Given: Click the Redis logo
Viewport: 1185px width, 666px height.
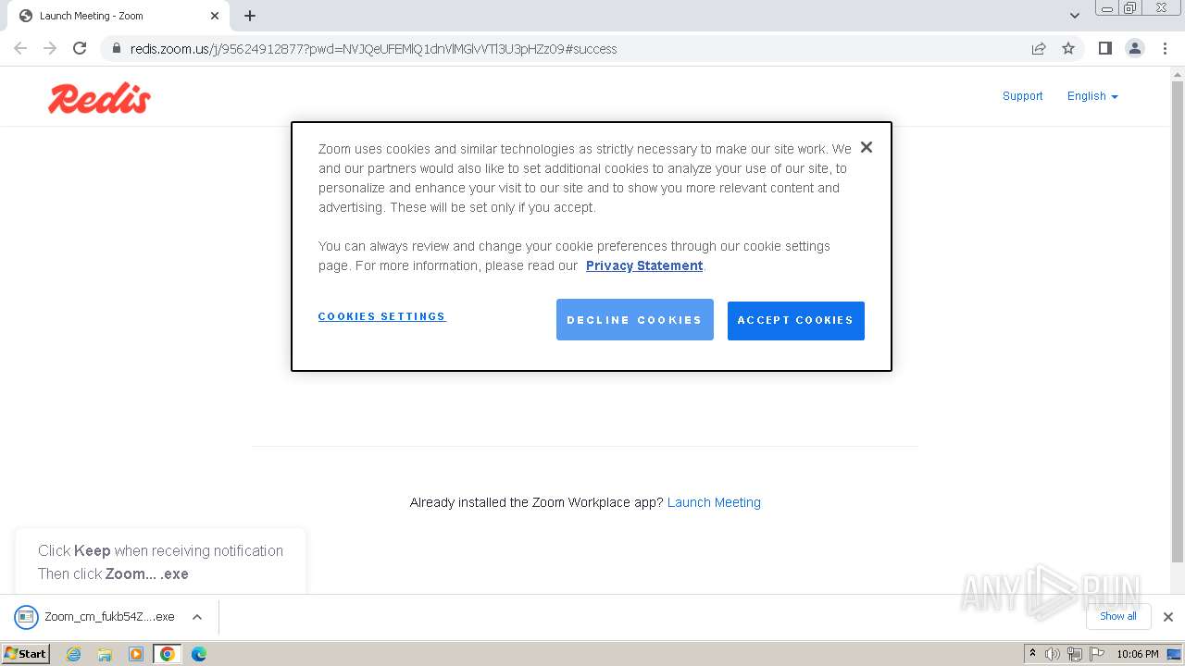Looking at the screenshot, I should [99, 98].
